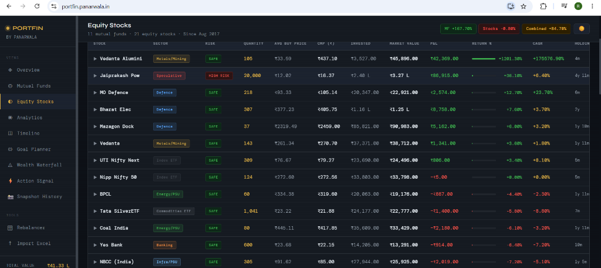Image resolution: width=601 pixels, height=268 pixels.
Task: Click the Portfin logo dot icon
Action: tap(7, 28)
